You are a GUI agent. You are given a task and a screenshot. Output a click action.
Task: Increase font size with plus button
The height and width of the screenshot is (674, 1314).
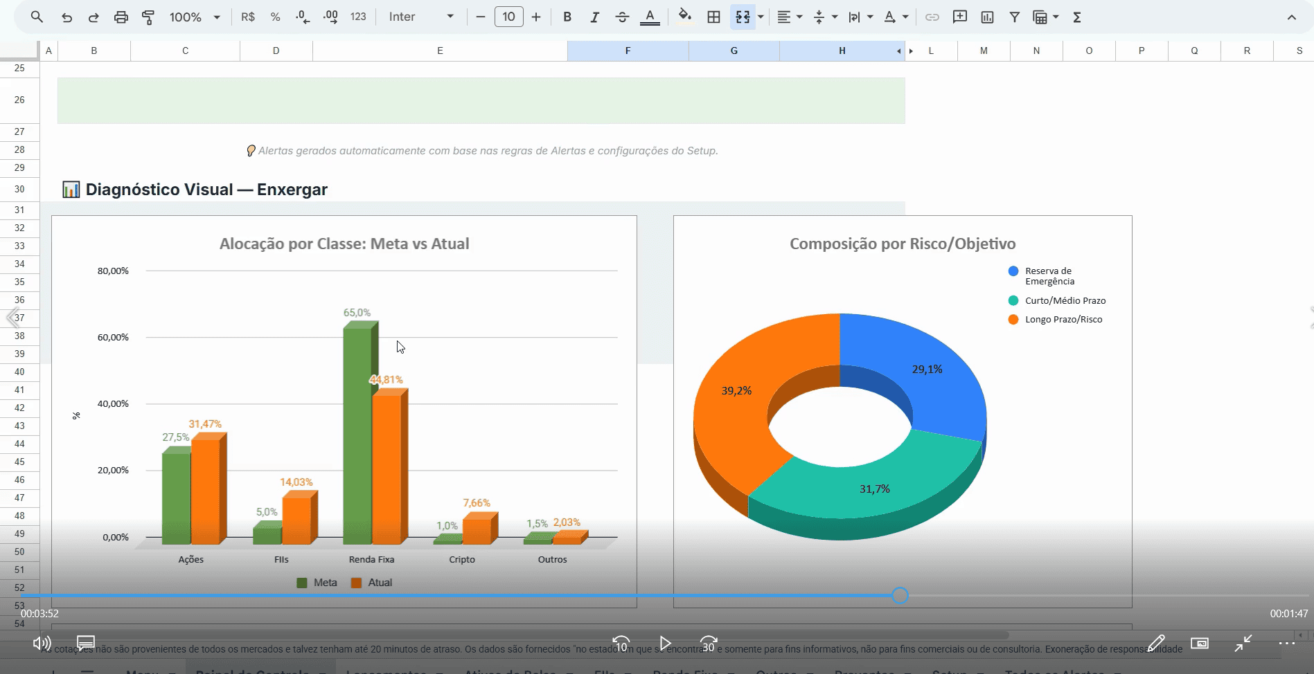coord(536,17)
